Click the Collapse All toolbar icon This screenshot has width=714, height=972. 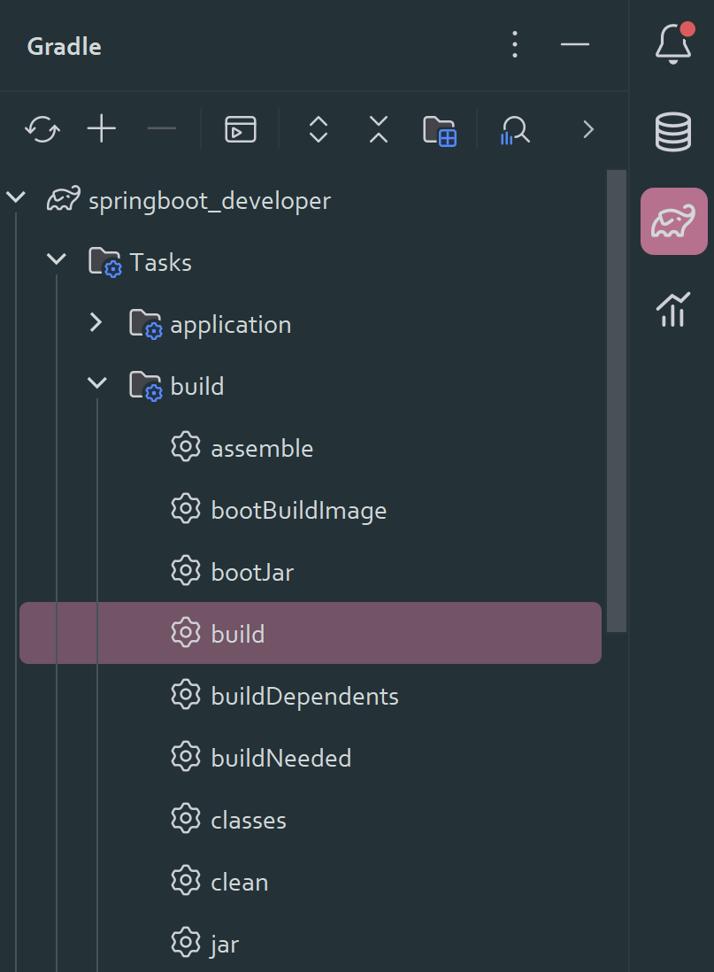tap(379, 130)
